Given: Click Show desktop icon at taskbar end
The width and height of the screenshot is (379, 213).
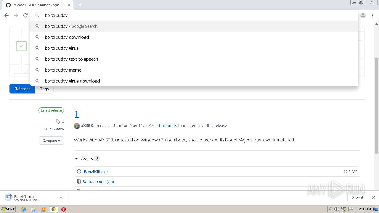Looking at the screenshot, I should (x=376, y=209).
